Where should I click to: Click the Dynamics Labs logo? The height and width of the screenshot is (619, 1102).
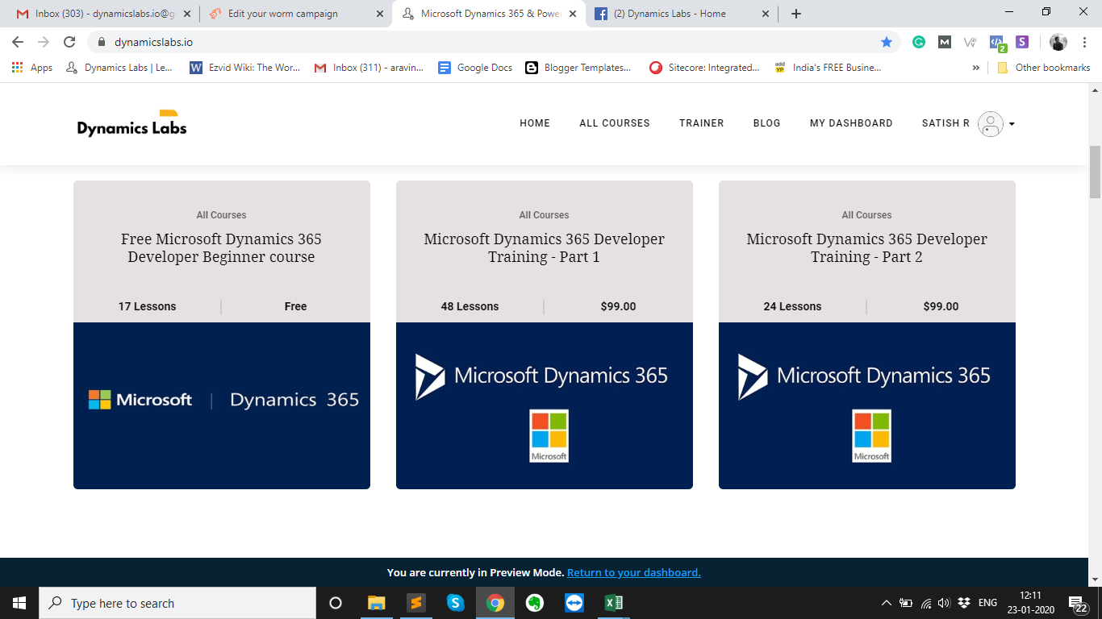[131, 123]
